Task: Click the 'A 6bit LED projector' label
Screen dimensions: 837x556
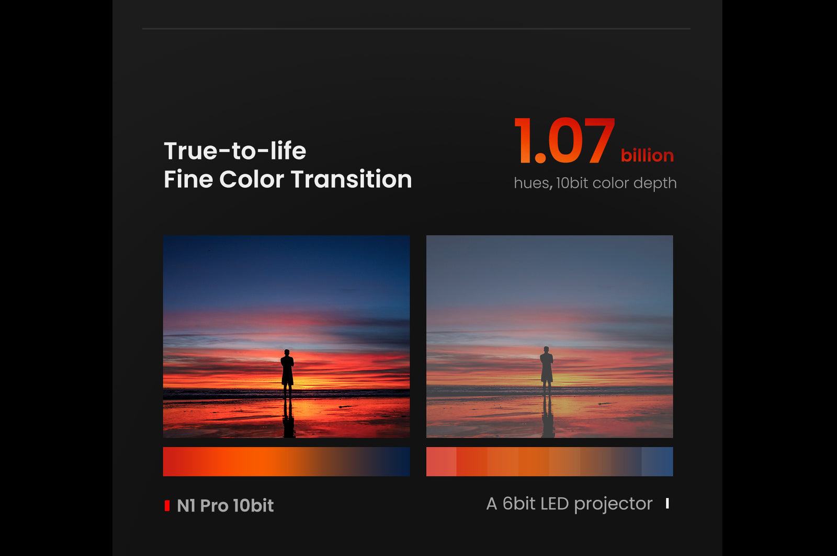Action: (x=569, y=504)
